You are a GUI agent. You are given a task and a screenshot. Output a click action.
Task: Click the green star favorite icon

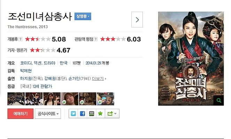point(100,113)
